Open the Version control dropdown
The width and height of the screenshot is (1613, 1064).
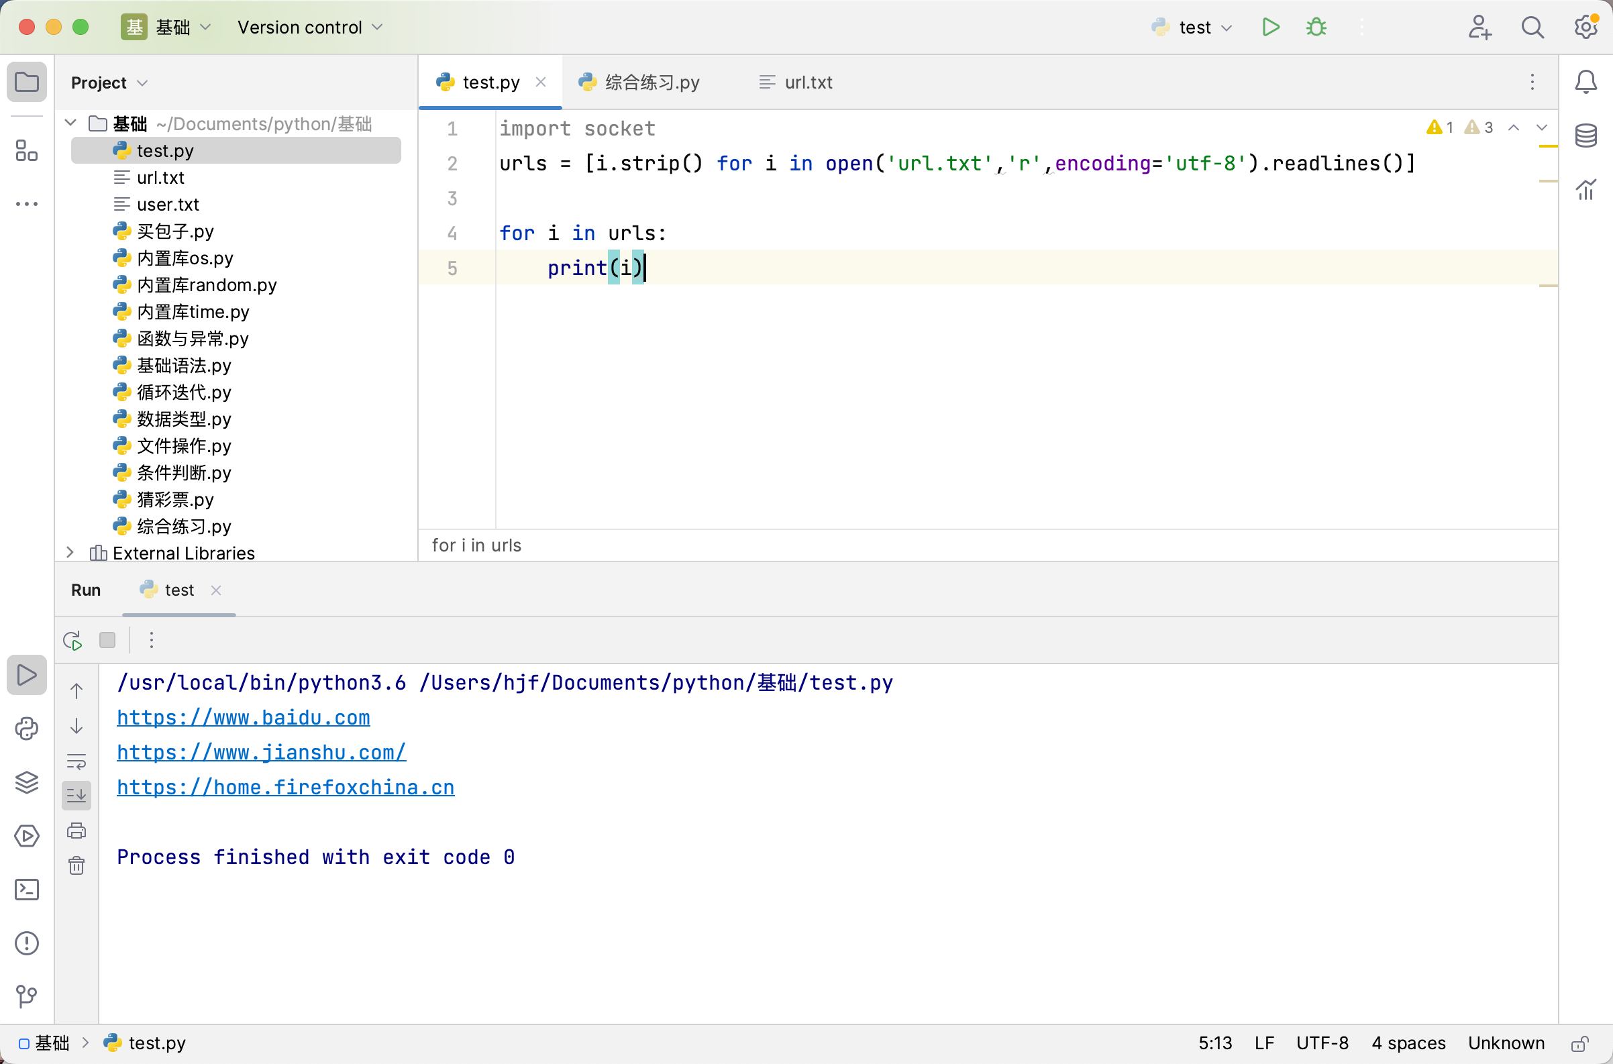pyautogui.click(x=310, y=27)
